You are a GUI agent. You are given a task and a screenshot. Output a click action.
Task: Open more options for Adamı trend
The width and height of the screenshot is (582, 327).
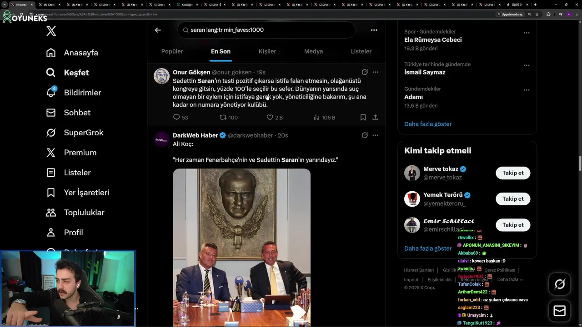(x=527, y=90)
